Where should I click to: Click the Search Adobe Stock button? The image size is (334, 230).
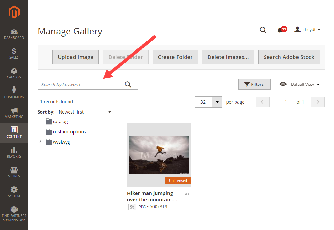click(x=289, y=57)
